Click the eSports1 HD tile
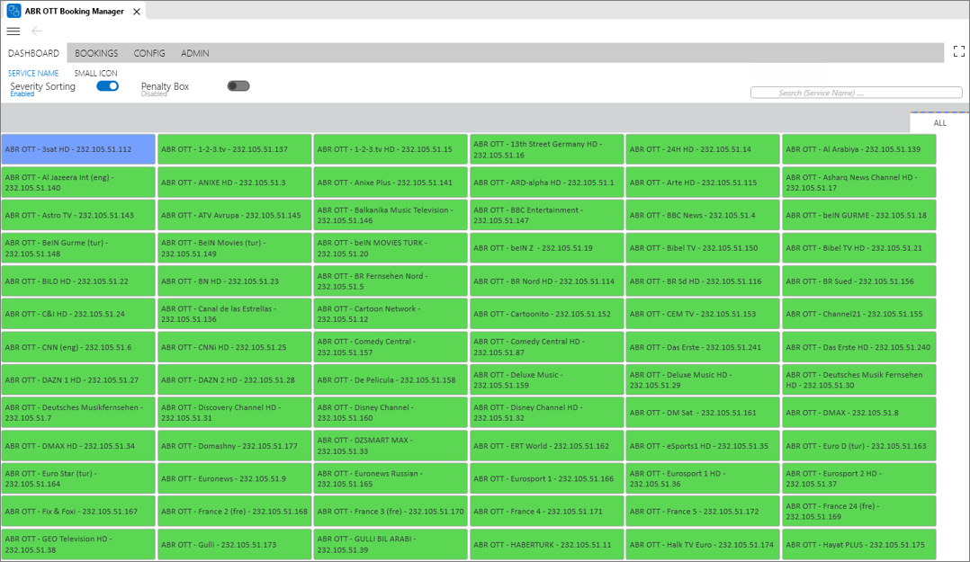The image size is (970, 562). (703, 446)
